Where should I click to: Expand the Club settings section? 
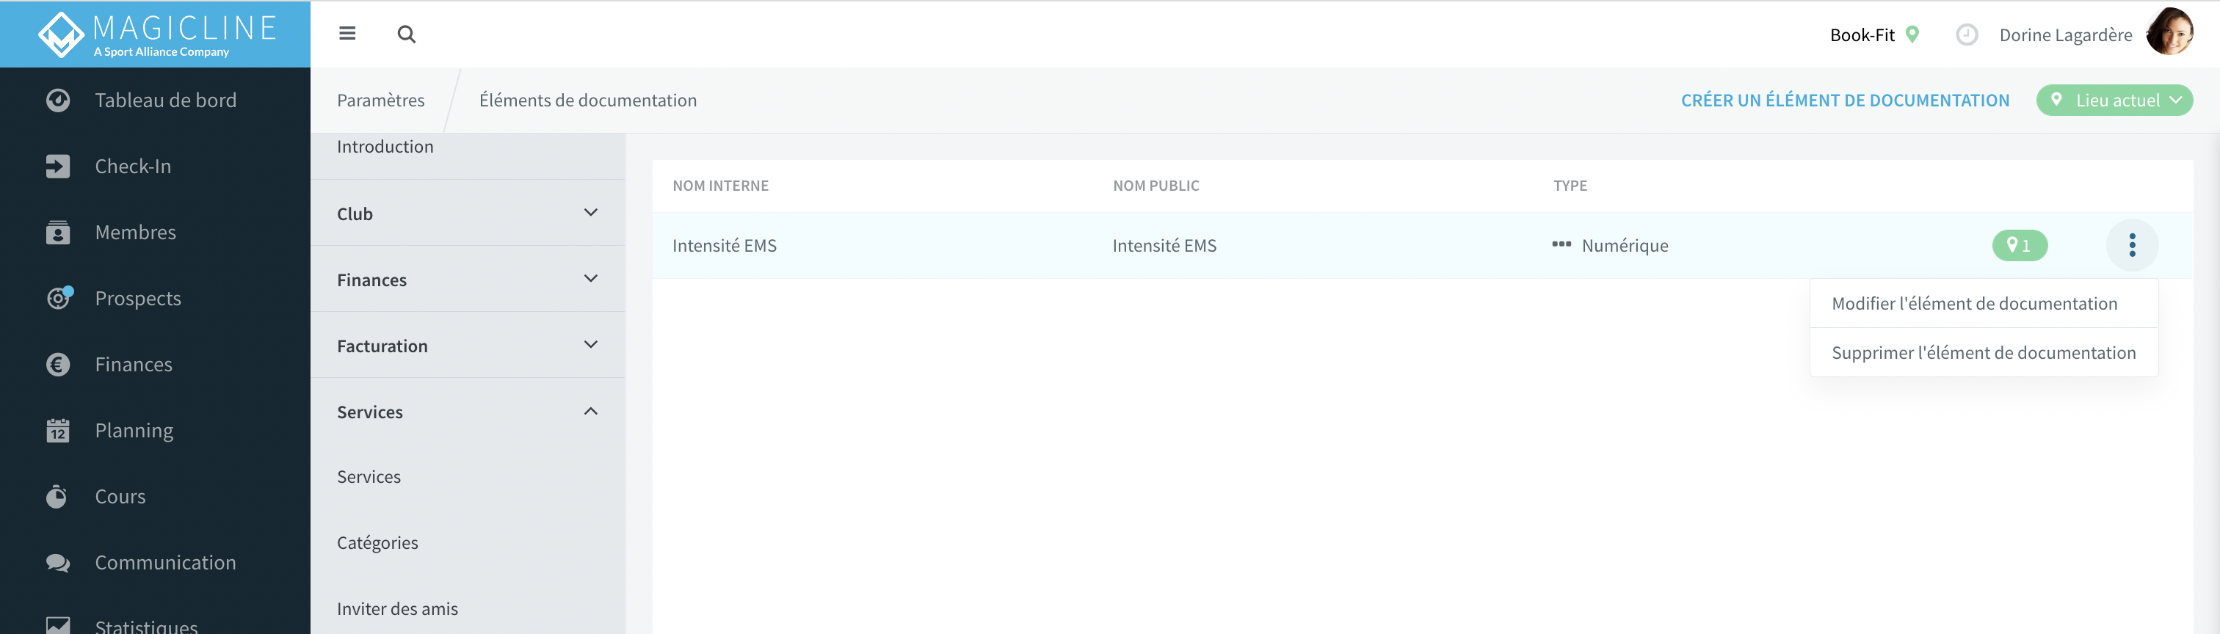[x=467, y=213]
